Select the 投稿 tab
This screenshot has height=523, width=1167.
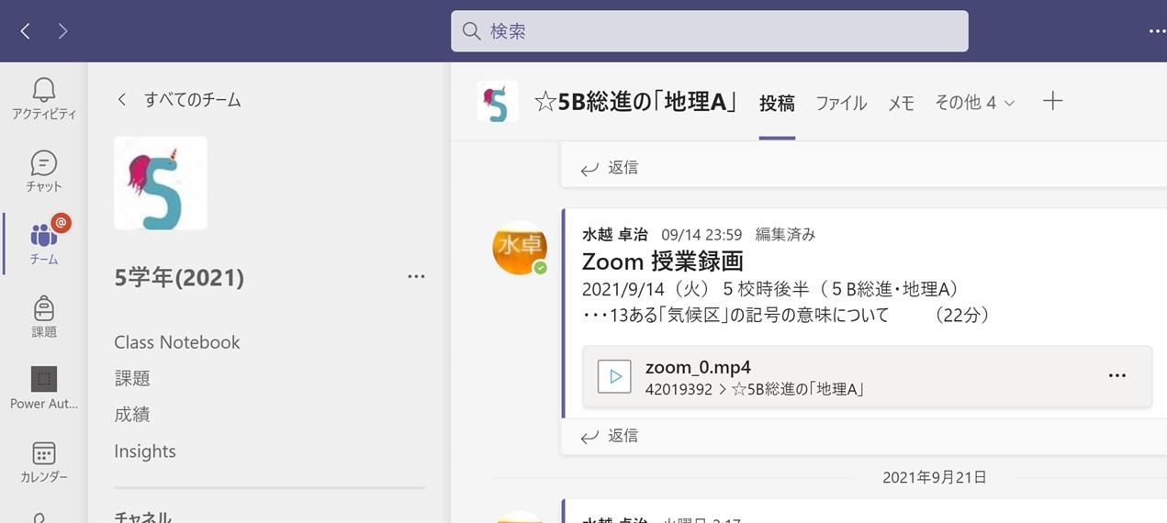pos(777,104)
